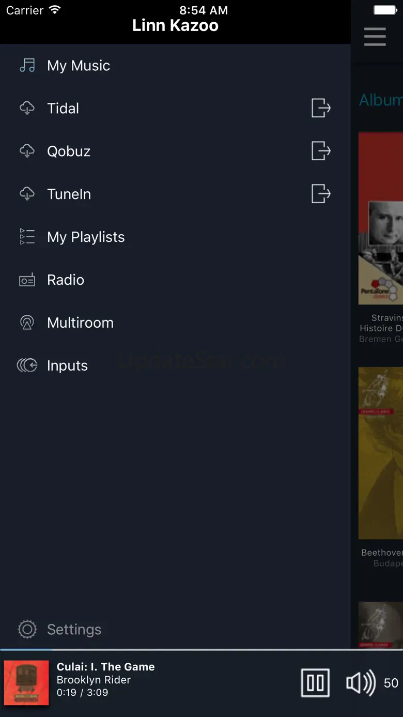Log out of TuneIn with exit icon
The height and width of the screenshot is (717, 403).
(x=321, y=194)
